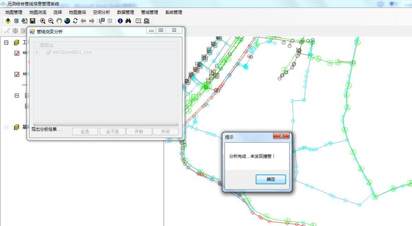The width and height of the screenshot is (412, 226).
Task: Click the add data icon with yellow arrow
Action: [8, 21]
